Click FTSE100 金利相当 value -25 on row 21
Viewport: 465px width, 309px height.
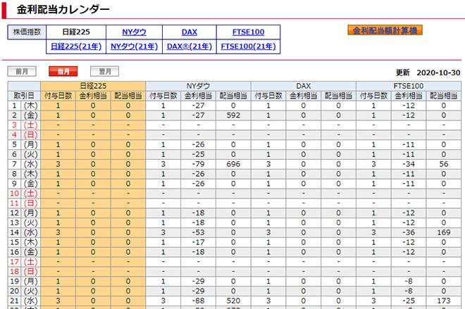(x=409, y=301)
